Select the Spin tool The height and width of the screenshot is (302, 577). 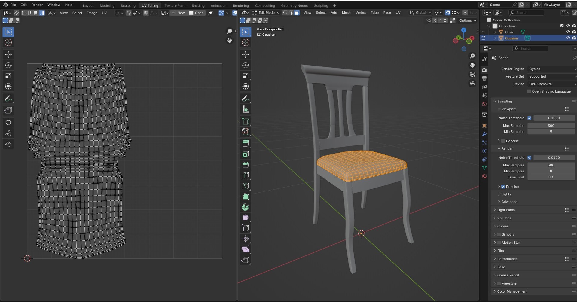[x=246, y=207]
